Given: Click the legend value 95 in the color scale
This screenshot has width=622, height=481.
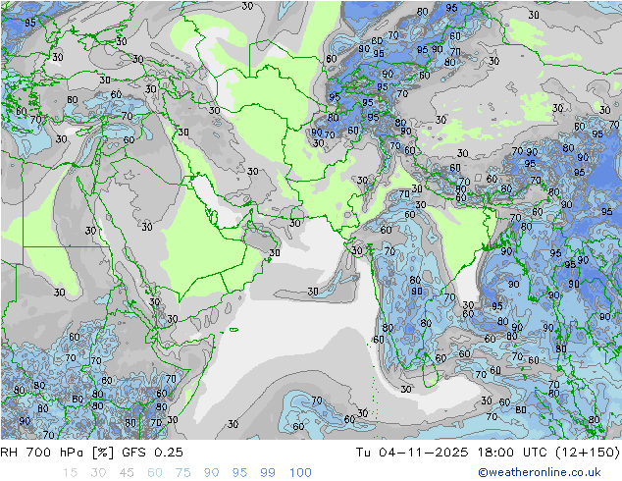Looking at the screenshot, I should tap(239, 473).
